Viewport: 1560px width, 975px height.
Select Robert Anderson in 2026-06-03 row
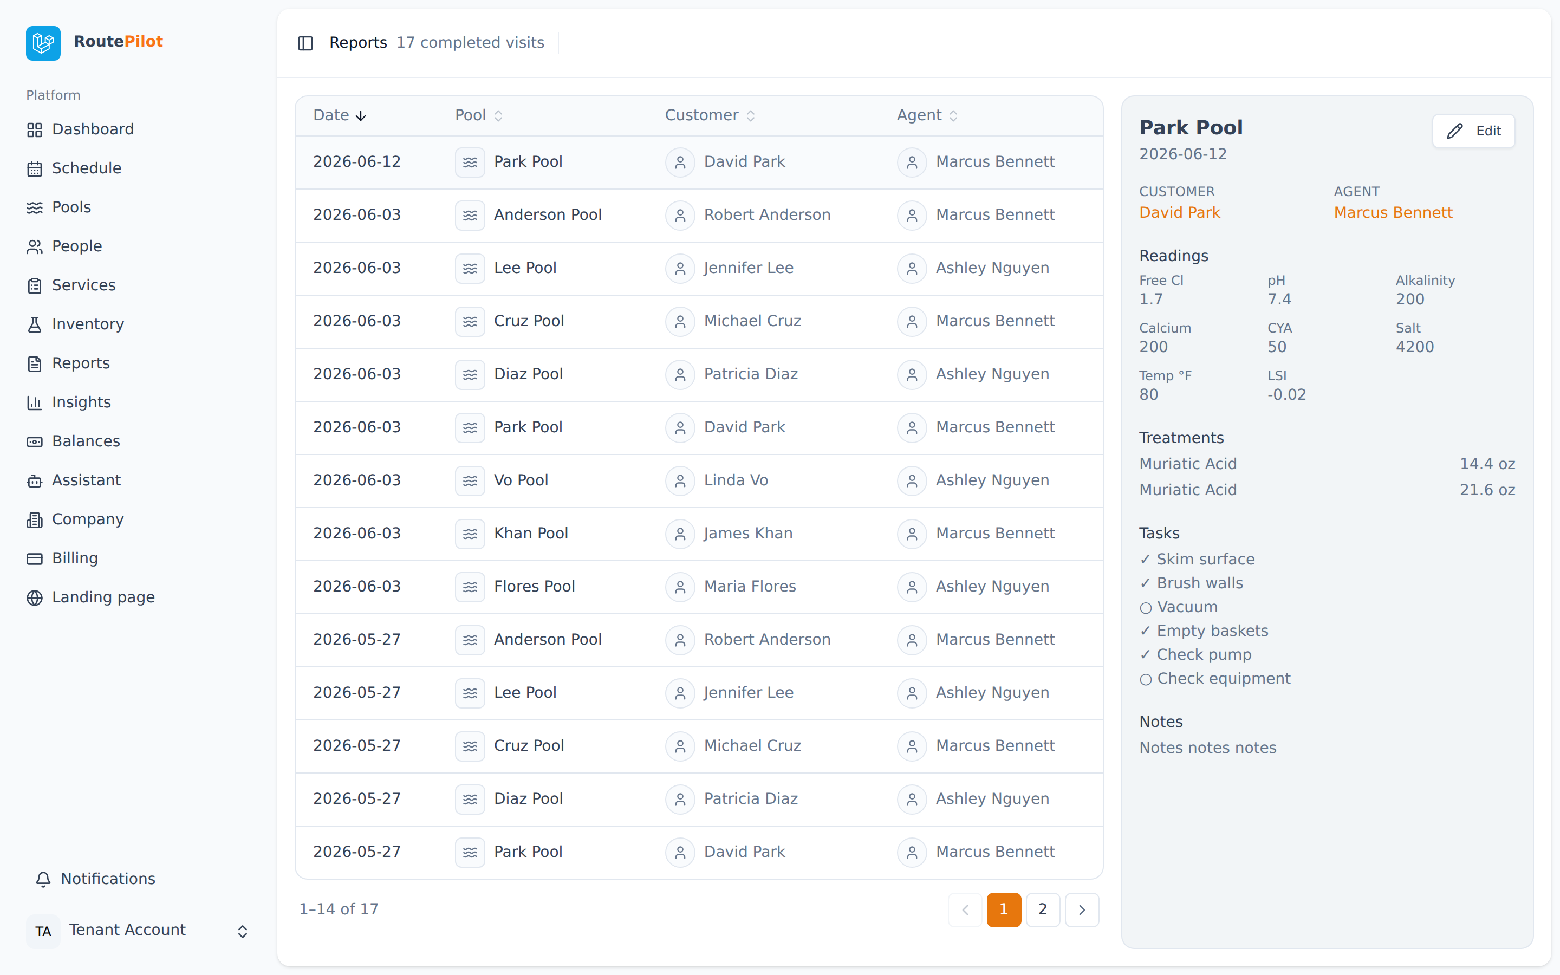click(767, 214)
